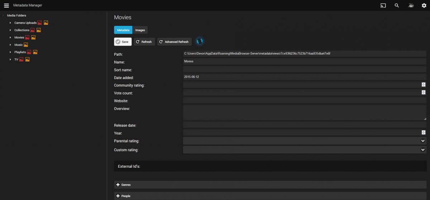Open settings via the gear icon

click(424, 5)
